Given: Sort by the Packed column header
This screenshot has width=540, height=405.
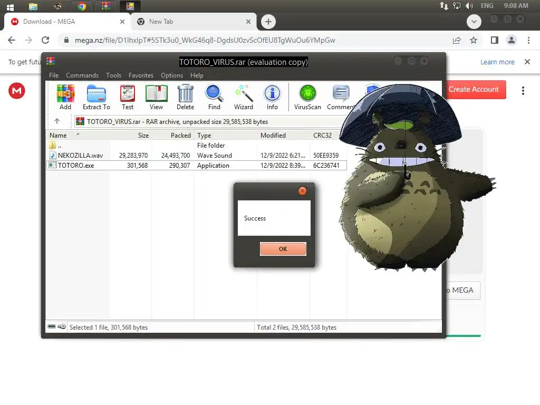Looking at the screenshot, I should pos(173,136).
